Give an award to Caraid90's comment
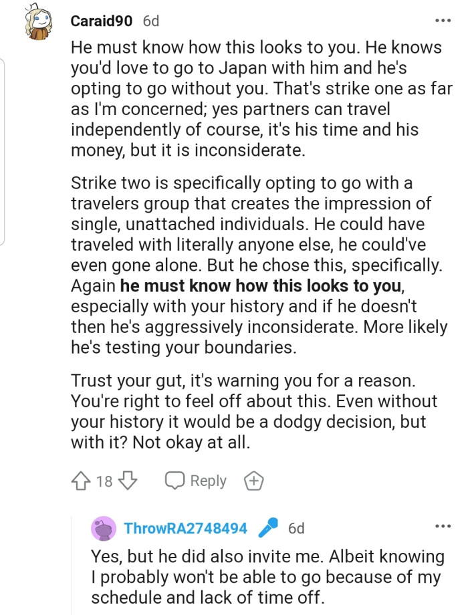 (x=254, y=481)
